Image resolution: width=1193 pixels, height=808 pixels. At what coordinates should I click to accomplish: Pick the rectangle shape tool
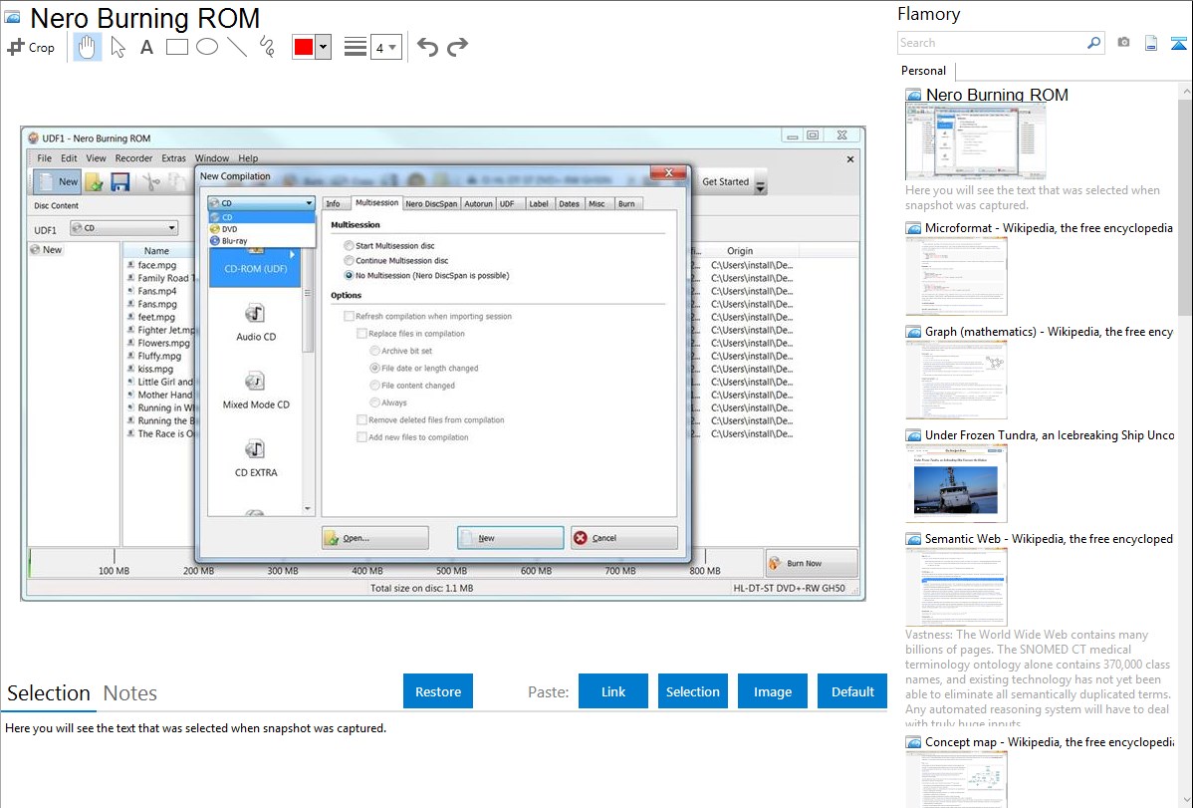tap(176, 47)
